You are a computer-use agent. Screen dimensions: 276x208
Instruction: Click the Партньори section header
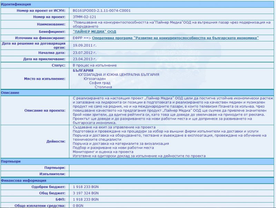point(11,161)
